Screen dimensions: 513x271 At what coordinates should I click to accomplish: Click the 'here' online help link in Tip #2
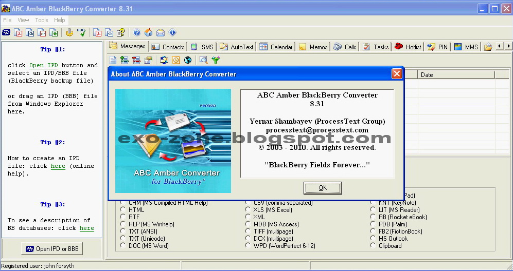tap(58, 166)
